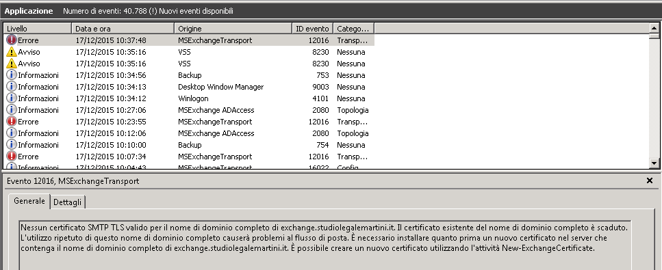The height and width of the screenshot is (270, 662).
Task: Click the warning icon of VSS 10:35:16 first row
Action: pos(12,52)
